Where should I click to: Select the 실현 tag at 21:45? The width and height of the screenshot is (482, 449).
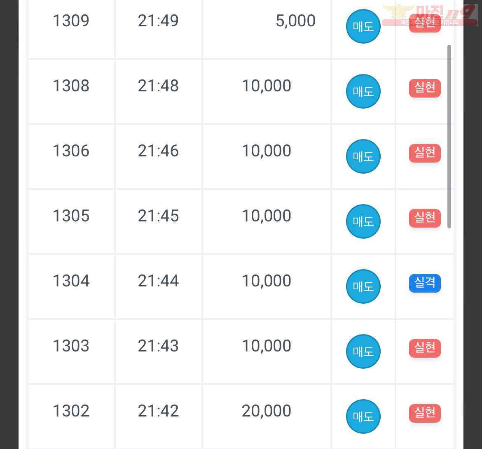424,218
